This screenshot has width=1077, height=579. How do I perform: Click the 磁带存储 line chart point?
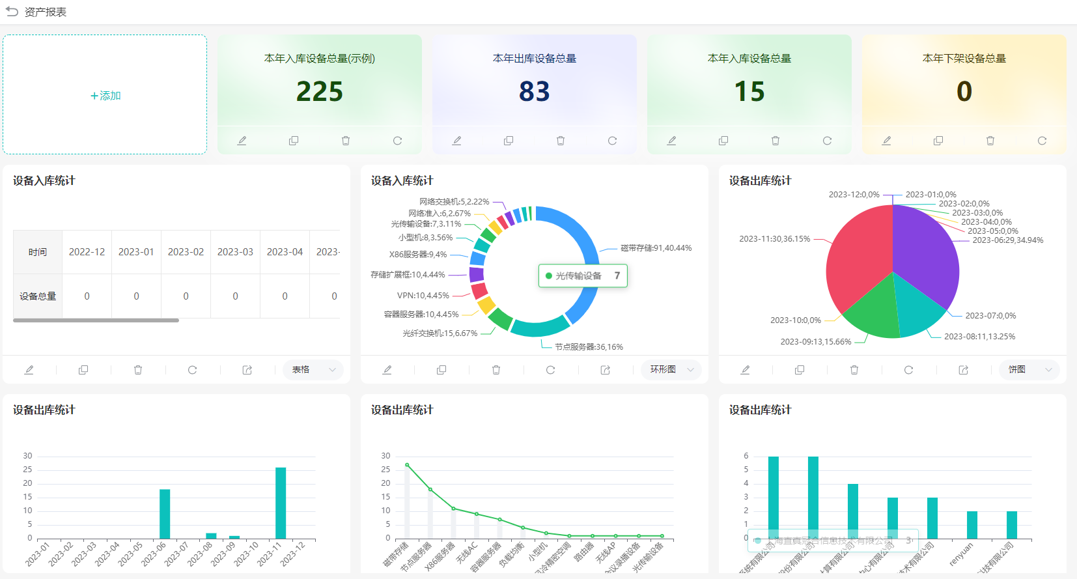pos(407,465)
